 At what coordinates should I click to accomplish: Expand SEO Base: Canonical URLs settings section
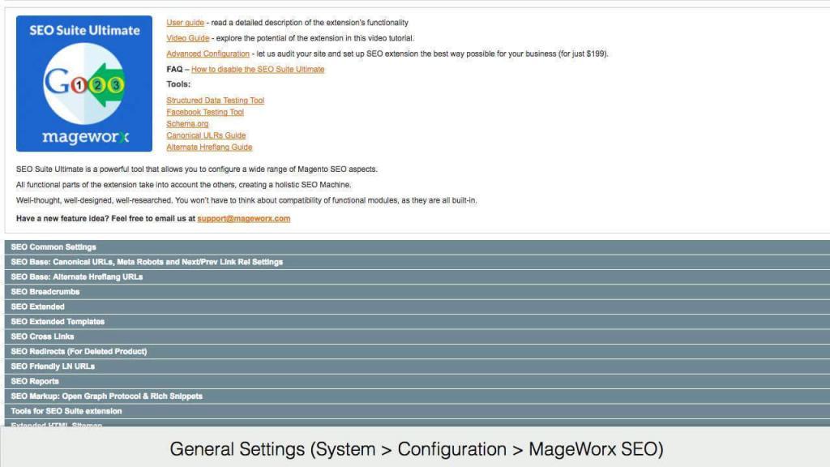pyautogui.click(x=146, y=262)
